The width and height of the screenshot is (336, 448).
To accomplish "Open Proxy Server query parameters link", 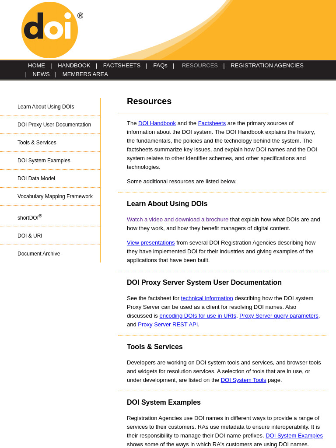I will pos(279,316).
